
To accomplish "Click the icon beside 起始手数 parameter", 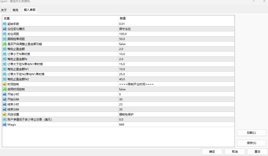I will click(x=5, y=24).
